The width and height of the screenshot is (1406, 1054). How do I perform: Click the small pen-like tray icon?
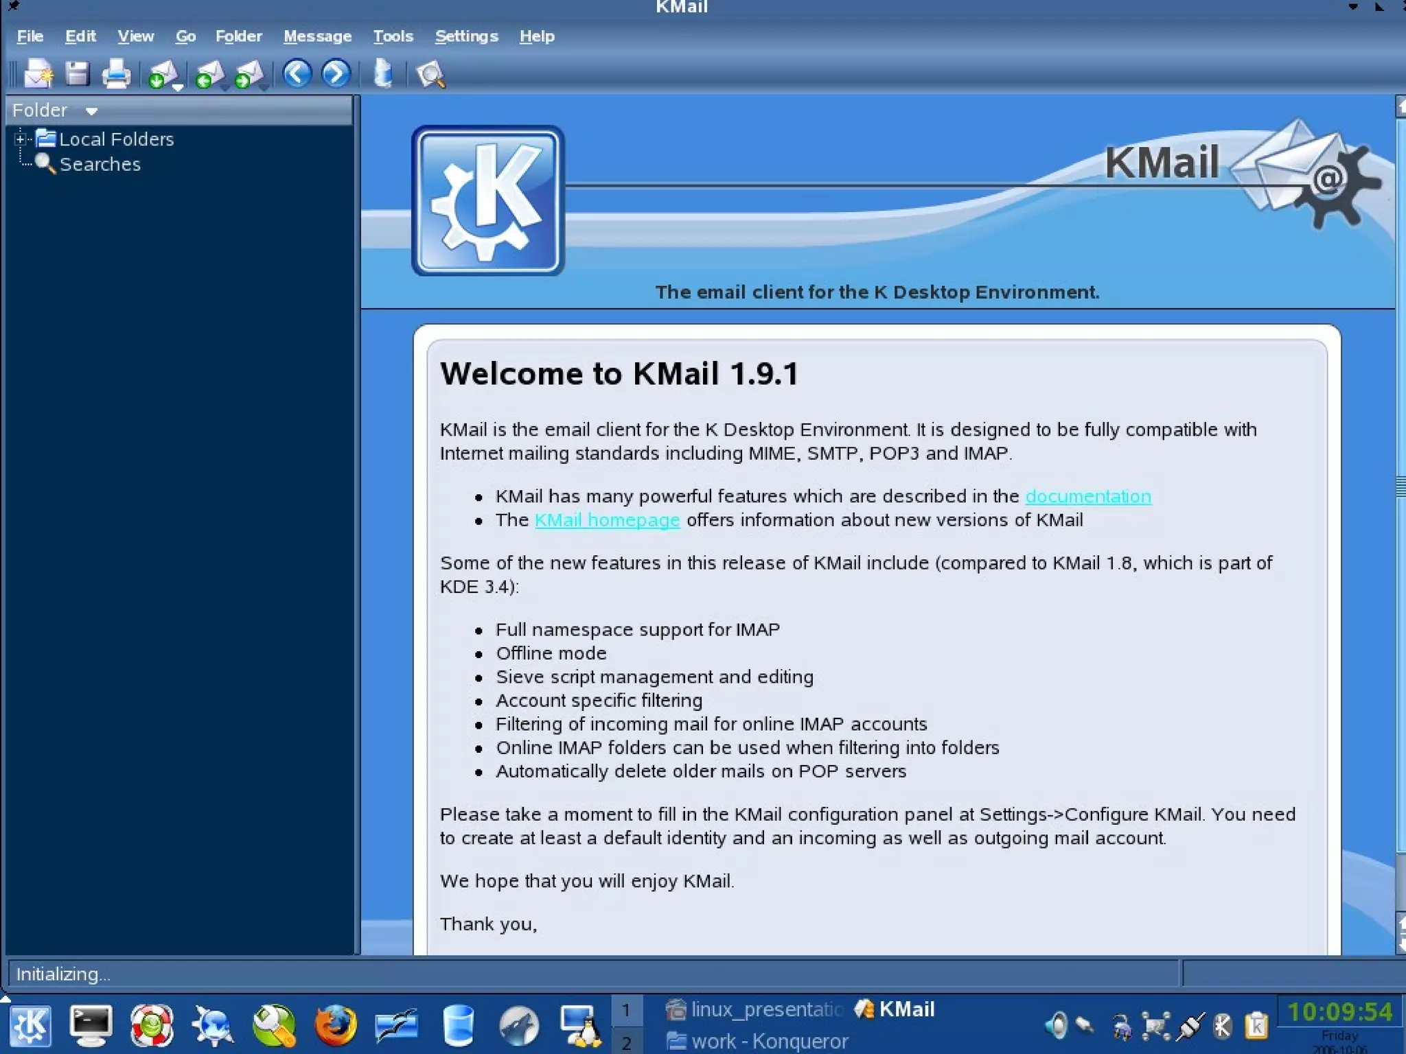click(1085, 1025)
